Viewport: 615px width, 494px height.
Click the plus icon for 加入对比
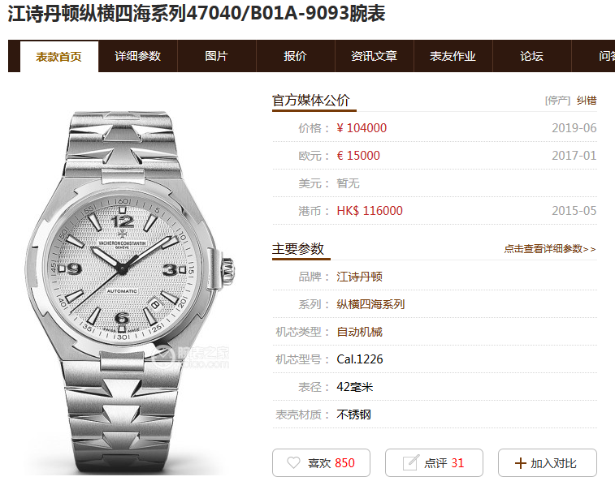[521, 463]
